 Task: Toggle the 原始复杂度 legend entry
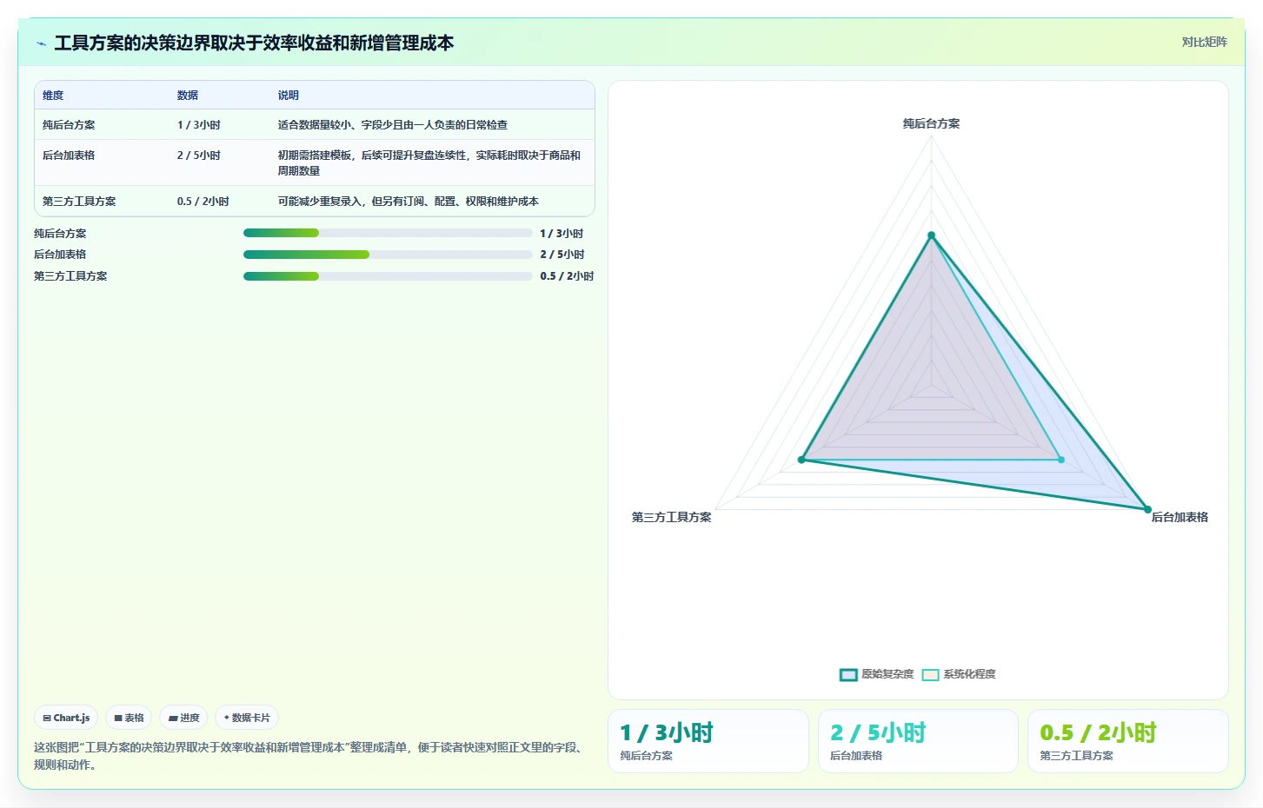[876, 674]
